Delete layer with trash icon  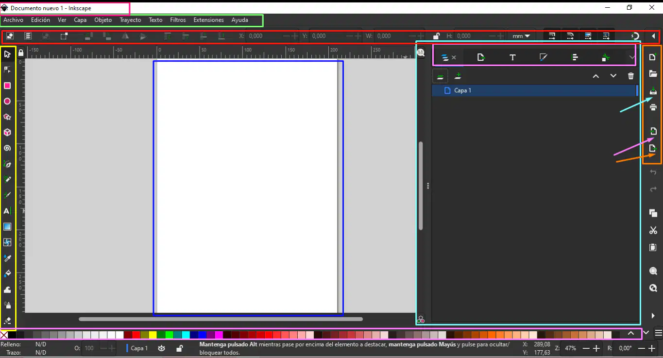tap(631, 76)
